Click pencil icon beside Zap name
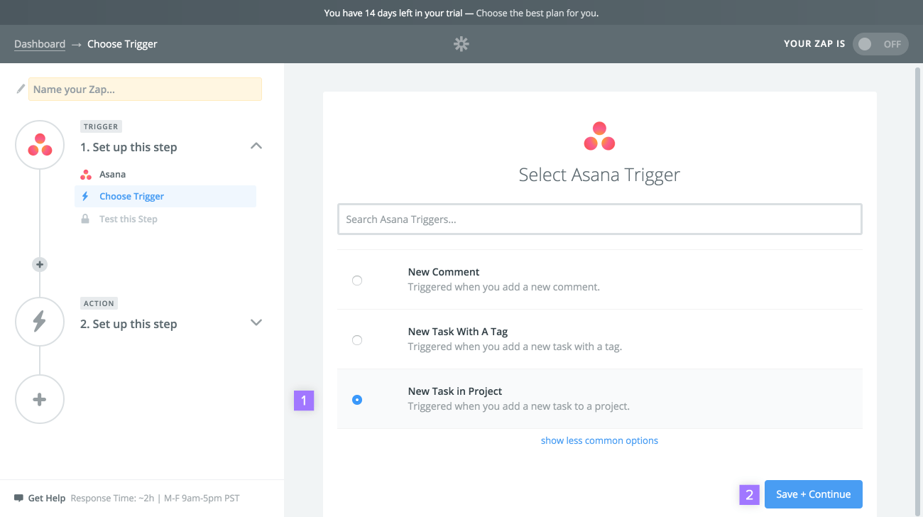 21,89
